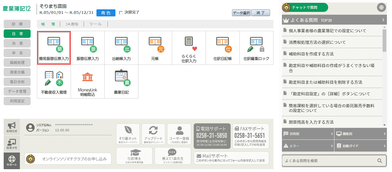Open FAQ 簡易課税を選択している場合の委託販売手数料
The image size is (392, 172).
(x=332, y=108)
